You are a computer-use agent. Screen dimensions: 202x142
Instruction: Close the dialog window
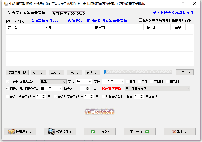point(194,4)
